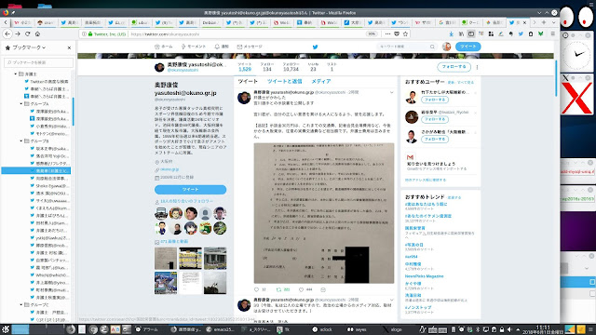Collapse the 弁護士 bookmark folder
Image resolution: width=596 pixels, height=335 pixels.
16,74
